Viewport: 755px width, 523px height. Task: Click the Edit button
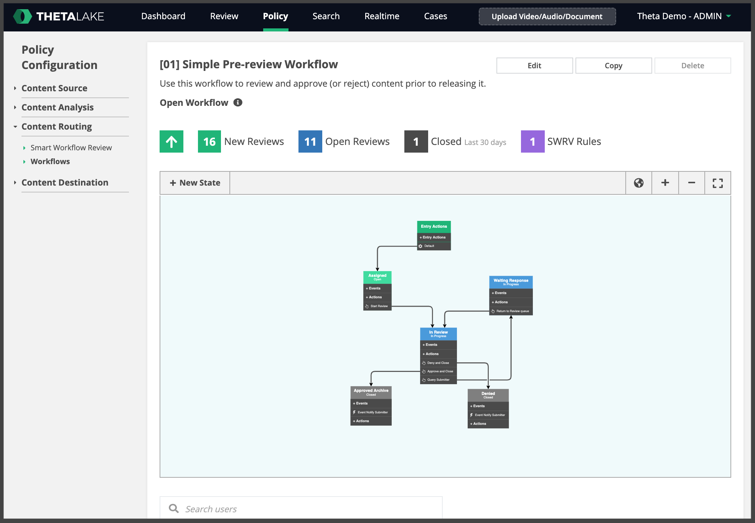tap(534, 66)
